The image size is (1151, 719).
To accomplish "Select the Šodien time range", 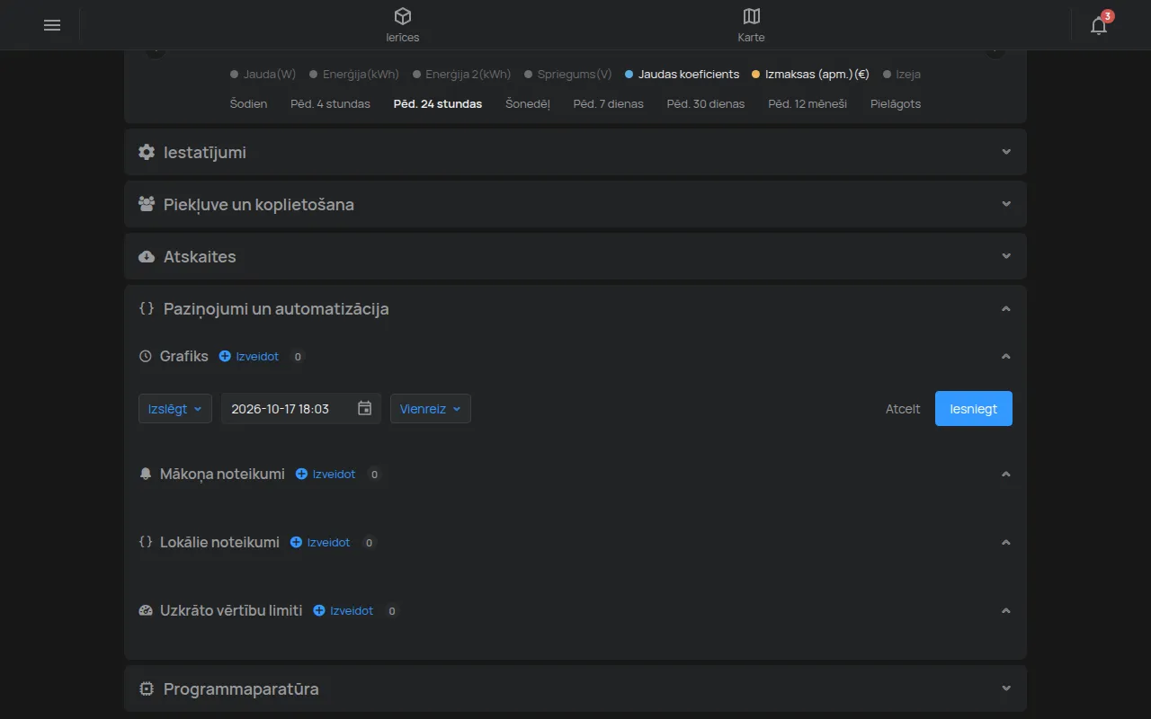I will pos(248,103).
